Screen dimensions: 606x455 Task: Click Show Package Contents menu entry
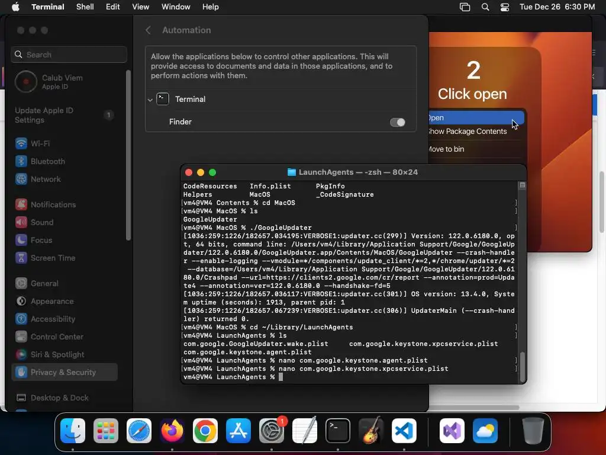coord(468,131)
